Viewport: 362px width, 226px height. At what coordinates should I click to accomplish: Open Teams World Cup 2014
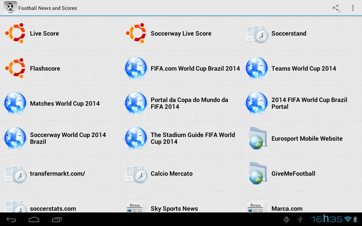pos(304,69)
